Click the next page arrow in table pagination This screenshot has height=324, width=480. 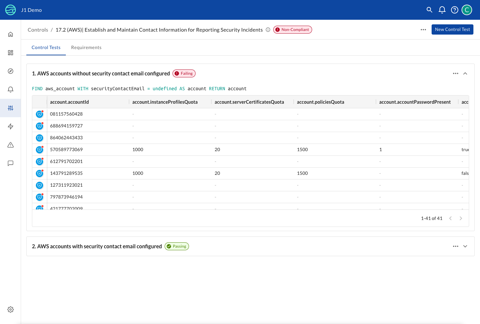pyautogui.click(x=461, y=218)
